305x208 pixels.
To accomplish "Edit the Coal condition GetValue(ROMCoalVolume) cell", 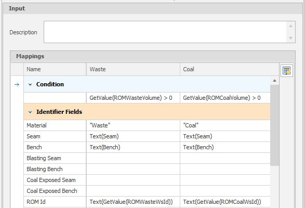I will pos(225,98).
